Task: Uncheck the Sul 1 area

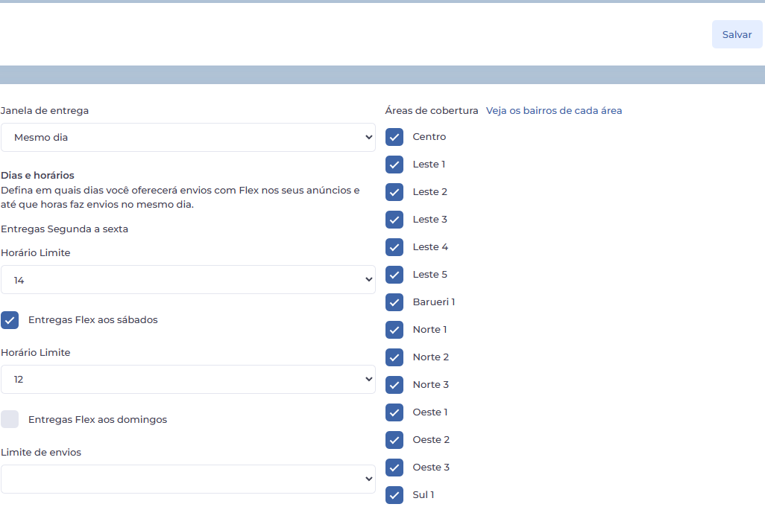Action: click(394, 495)
